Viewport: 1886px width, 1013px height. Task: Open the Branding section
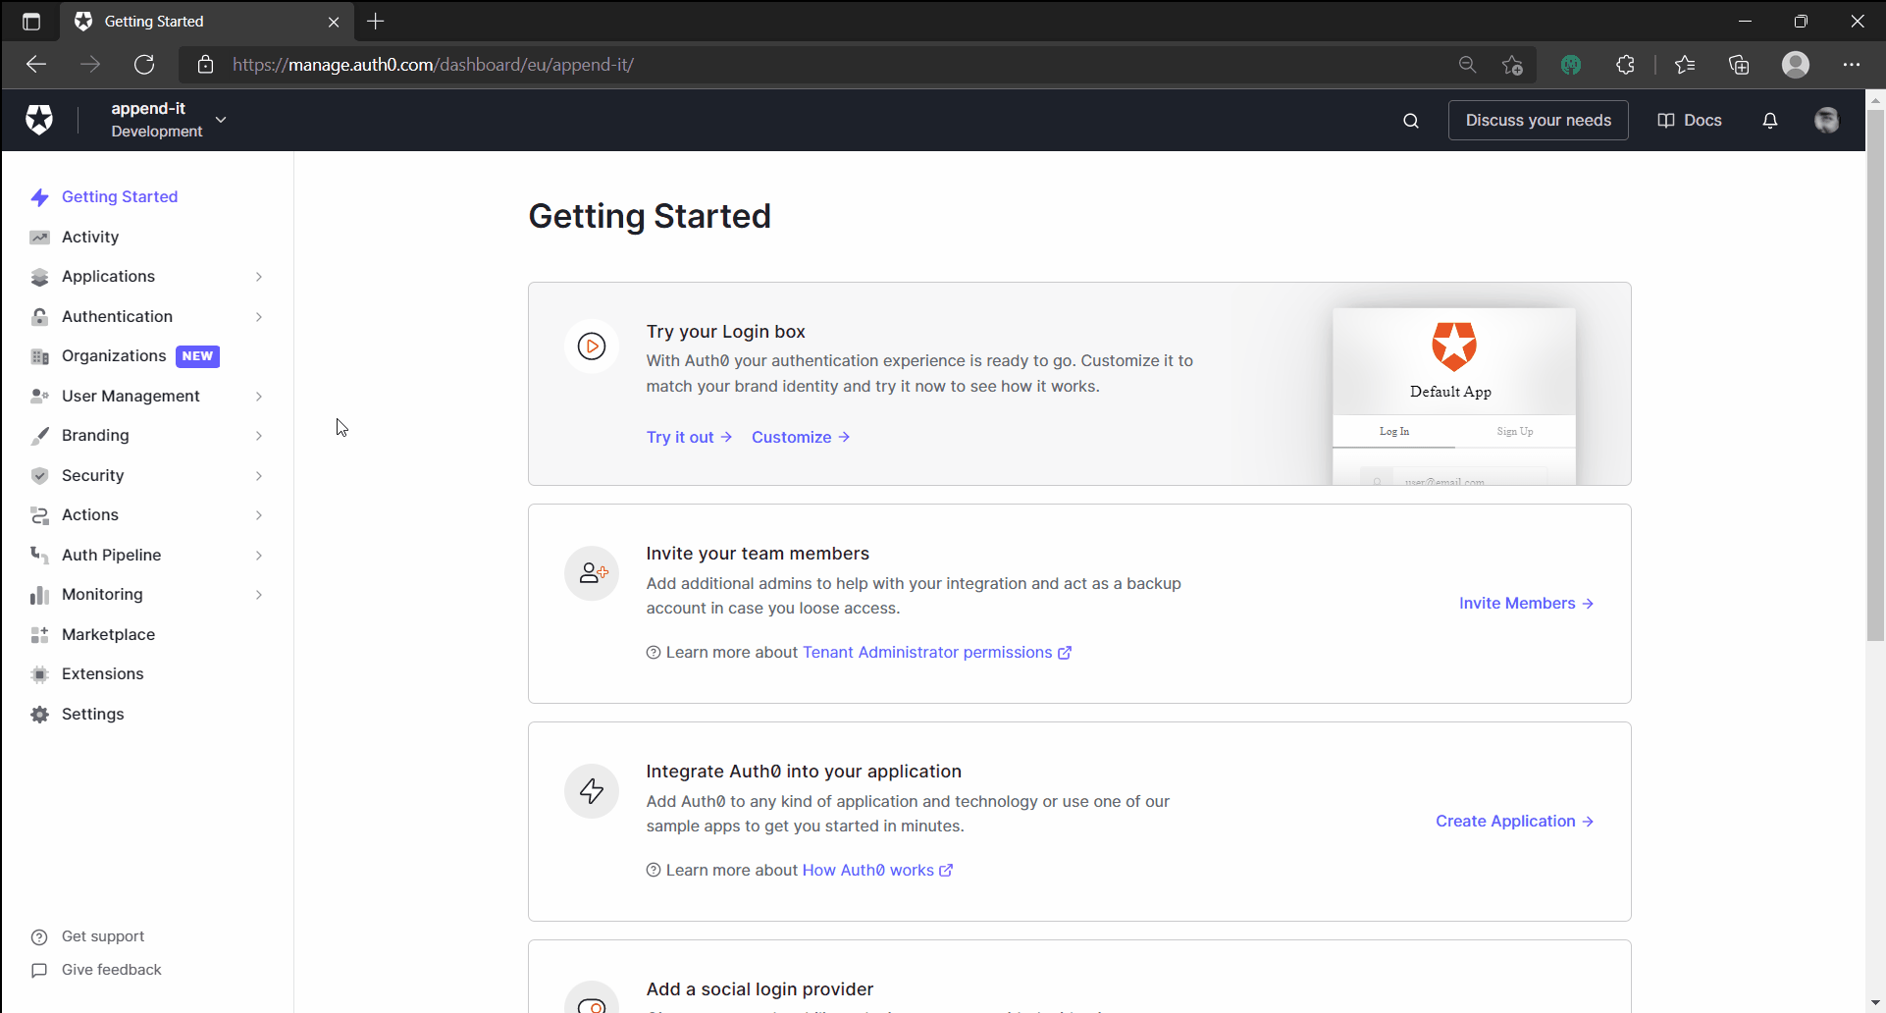pos(94,435)
